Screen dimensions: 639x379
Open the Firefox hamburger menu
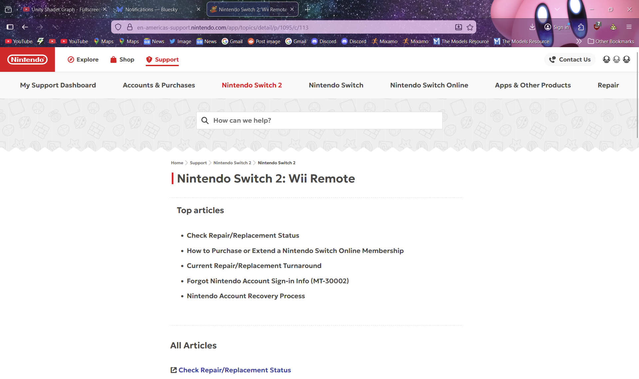tap(629, 27)
